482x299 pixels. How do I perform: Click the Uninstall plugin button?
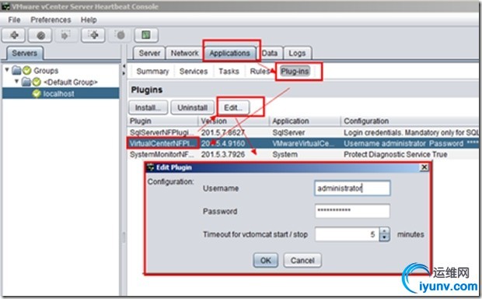pyautogui.click(x=193, y=107)
